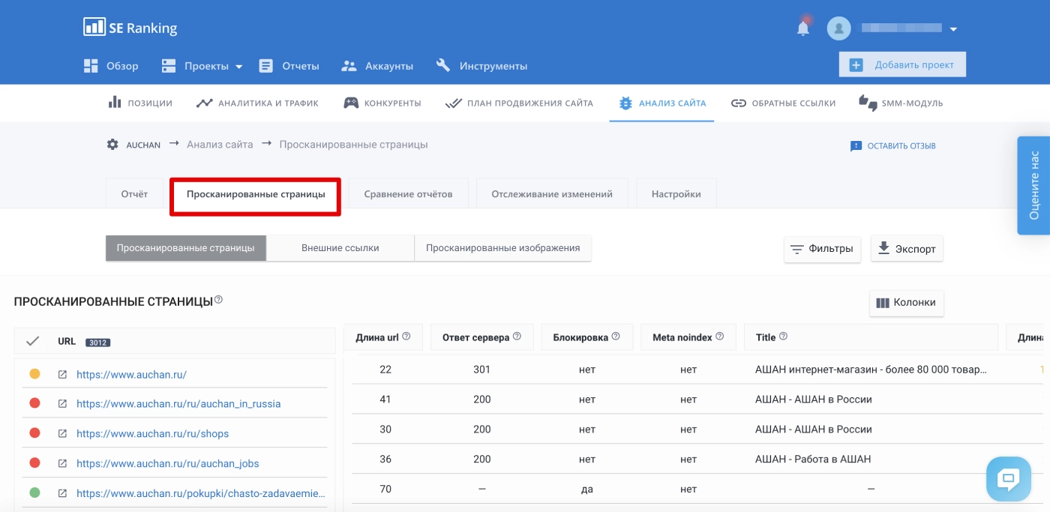The width and height of the screenshot is (1050, 512).
Task: Click external-link icon for auchan_in_russia row
Action: tap(62, 403)
